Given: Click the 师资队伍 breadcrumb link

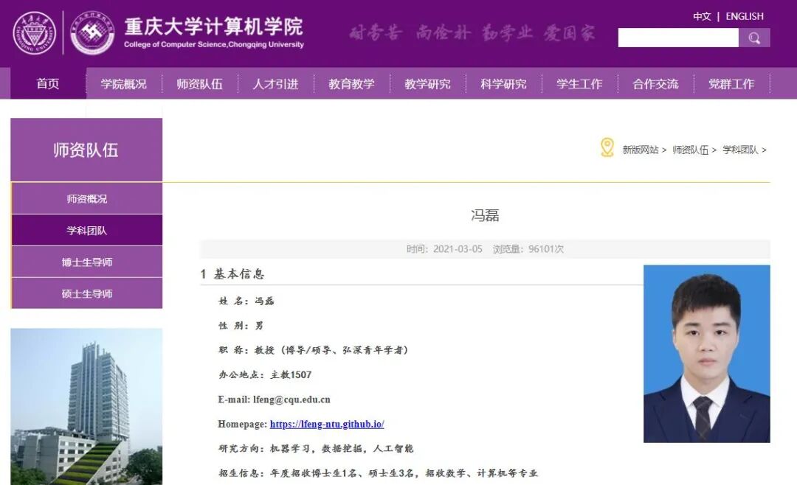Looking at the screenshot, I should pyautogui.click(x=690, y=150).
